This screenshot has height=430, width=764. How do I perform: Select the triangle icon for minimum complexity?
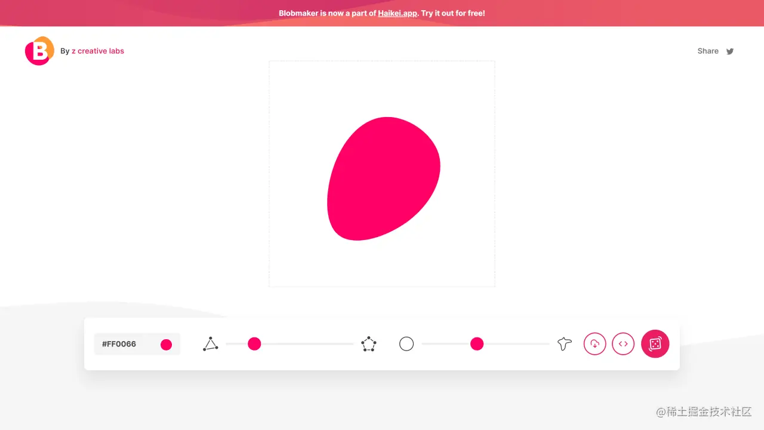click(210, 344)
